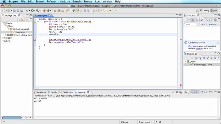Viewport: 221px width, 124px height.
Task: Toggle Hide Fields in Outline toolbar
Action: click(x=204, y=58)
